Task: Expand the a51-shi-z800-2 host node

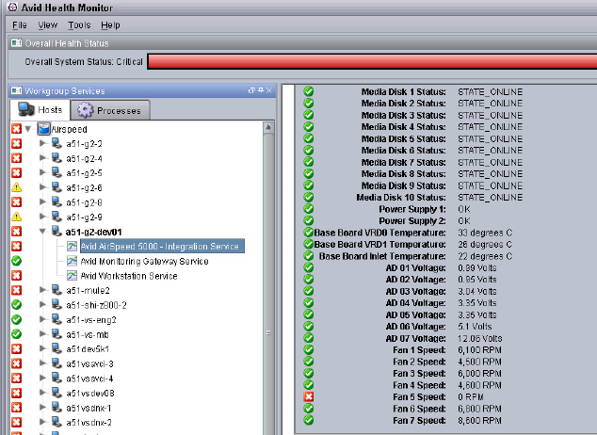Action: 42,305
